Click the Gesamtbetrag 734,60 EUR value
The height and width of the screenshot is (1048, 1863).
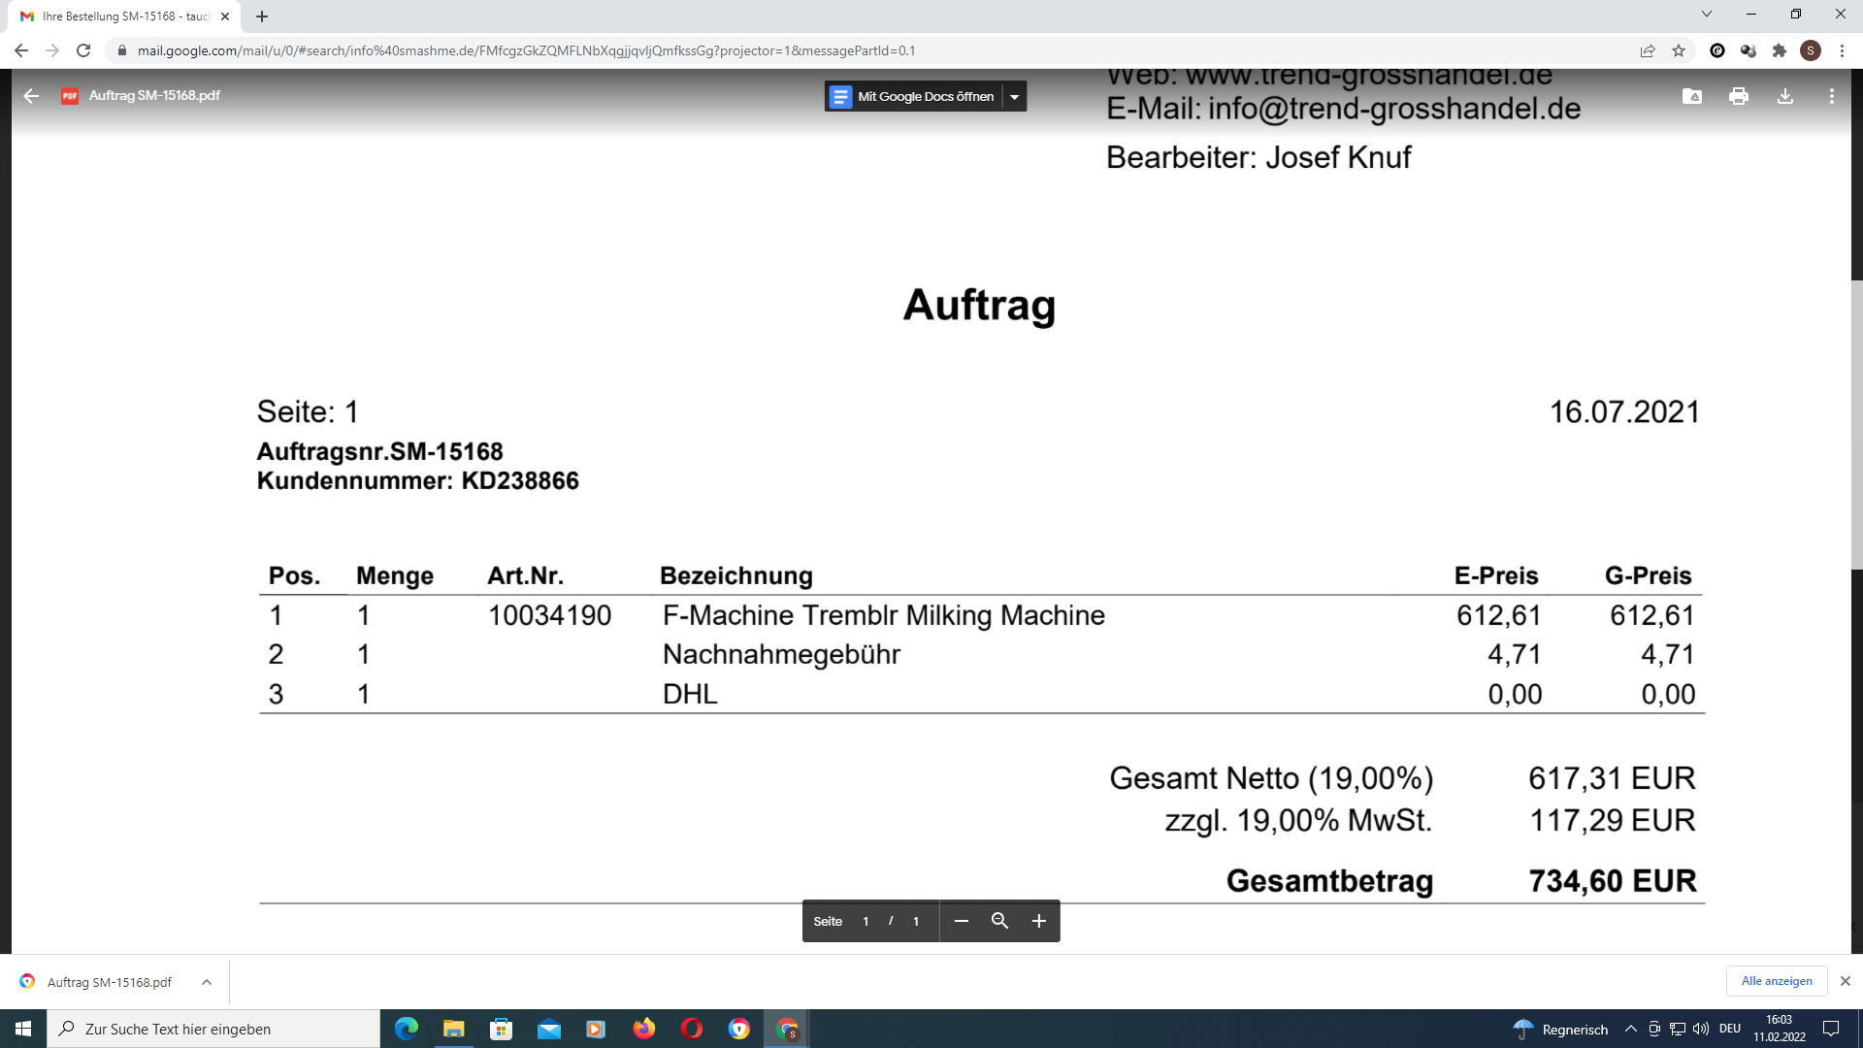coord(1613,881)
